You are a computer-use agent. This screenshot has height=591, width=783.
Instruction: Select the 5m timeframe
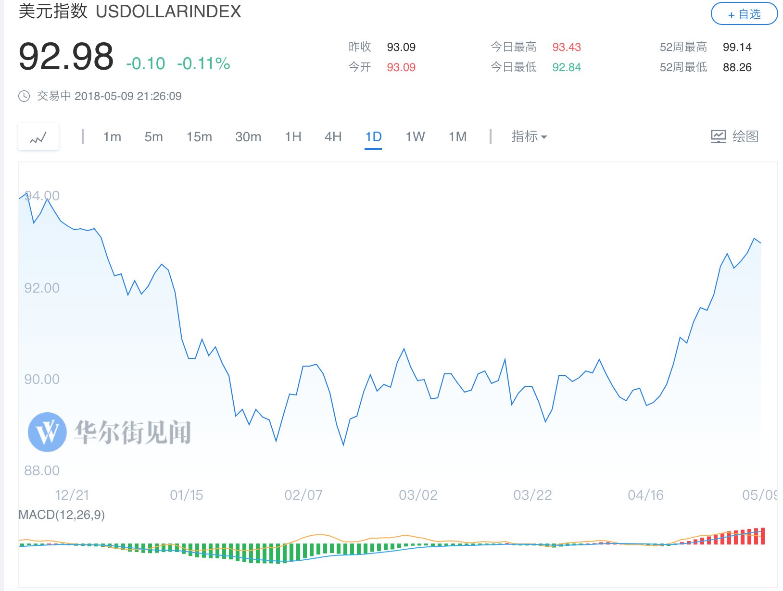pyautogui.click(x=154, y=137)
